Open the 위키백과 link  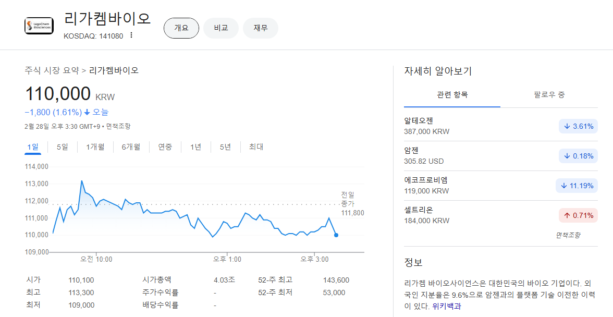pyautogui.click(x=447, y=307)
